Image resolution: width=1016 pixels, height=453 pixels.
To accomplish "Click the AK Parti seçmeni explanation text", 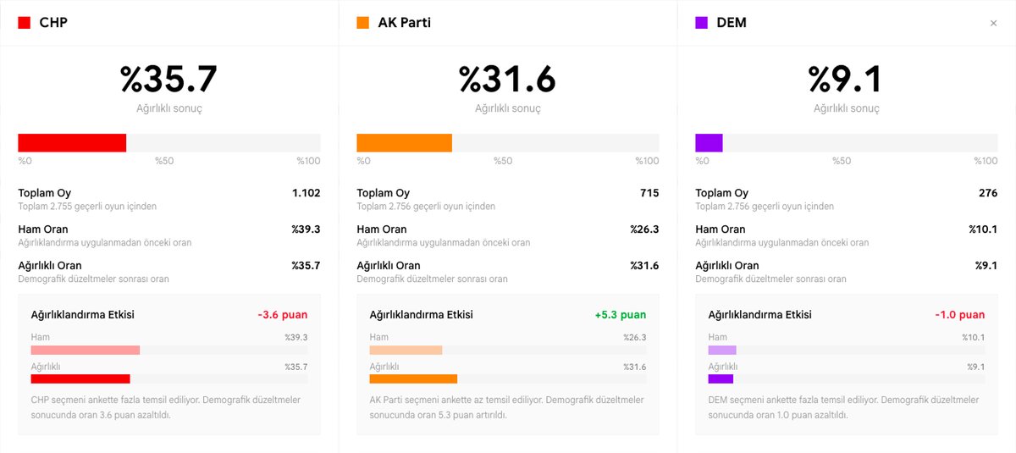I will click(x=506, y=407).
